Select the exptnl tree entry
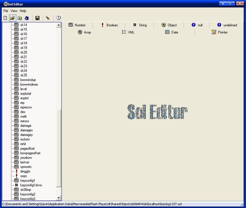 pos(24,98)
